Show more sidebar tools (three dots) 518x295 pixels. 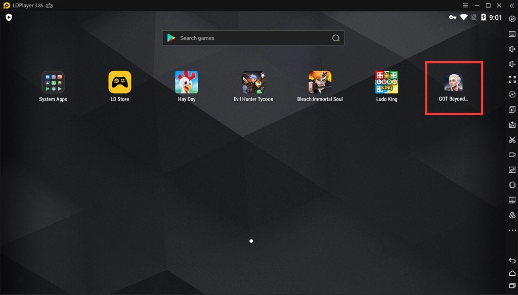pos(512,230)
